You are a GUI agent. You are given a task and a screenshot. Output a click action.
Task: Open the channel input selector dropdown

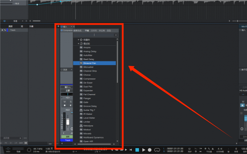pos(67,87)
